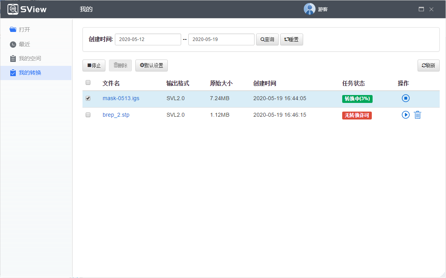Toggle the select-all checkbox in table header
Viewport: 446px width, 278px height.
pos(88,82)
